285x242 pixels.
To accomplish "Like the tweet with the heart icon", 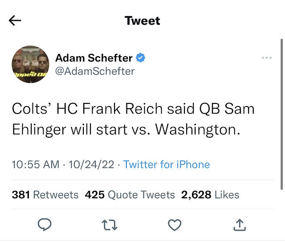I will coord(175,225).
